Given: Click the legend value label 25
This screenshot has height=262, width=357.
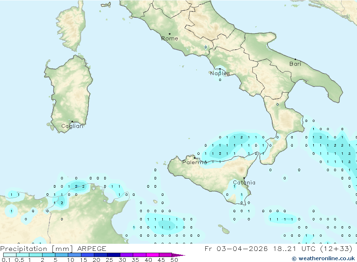Looking at the screenshot, I should tap(109, 260).
